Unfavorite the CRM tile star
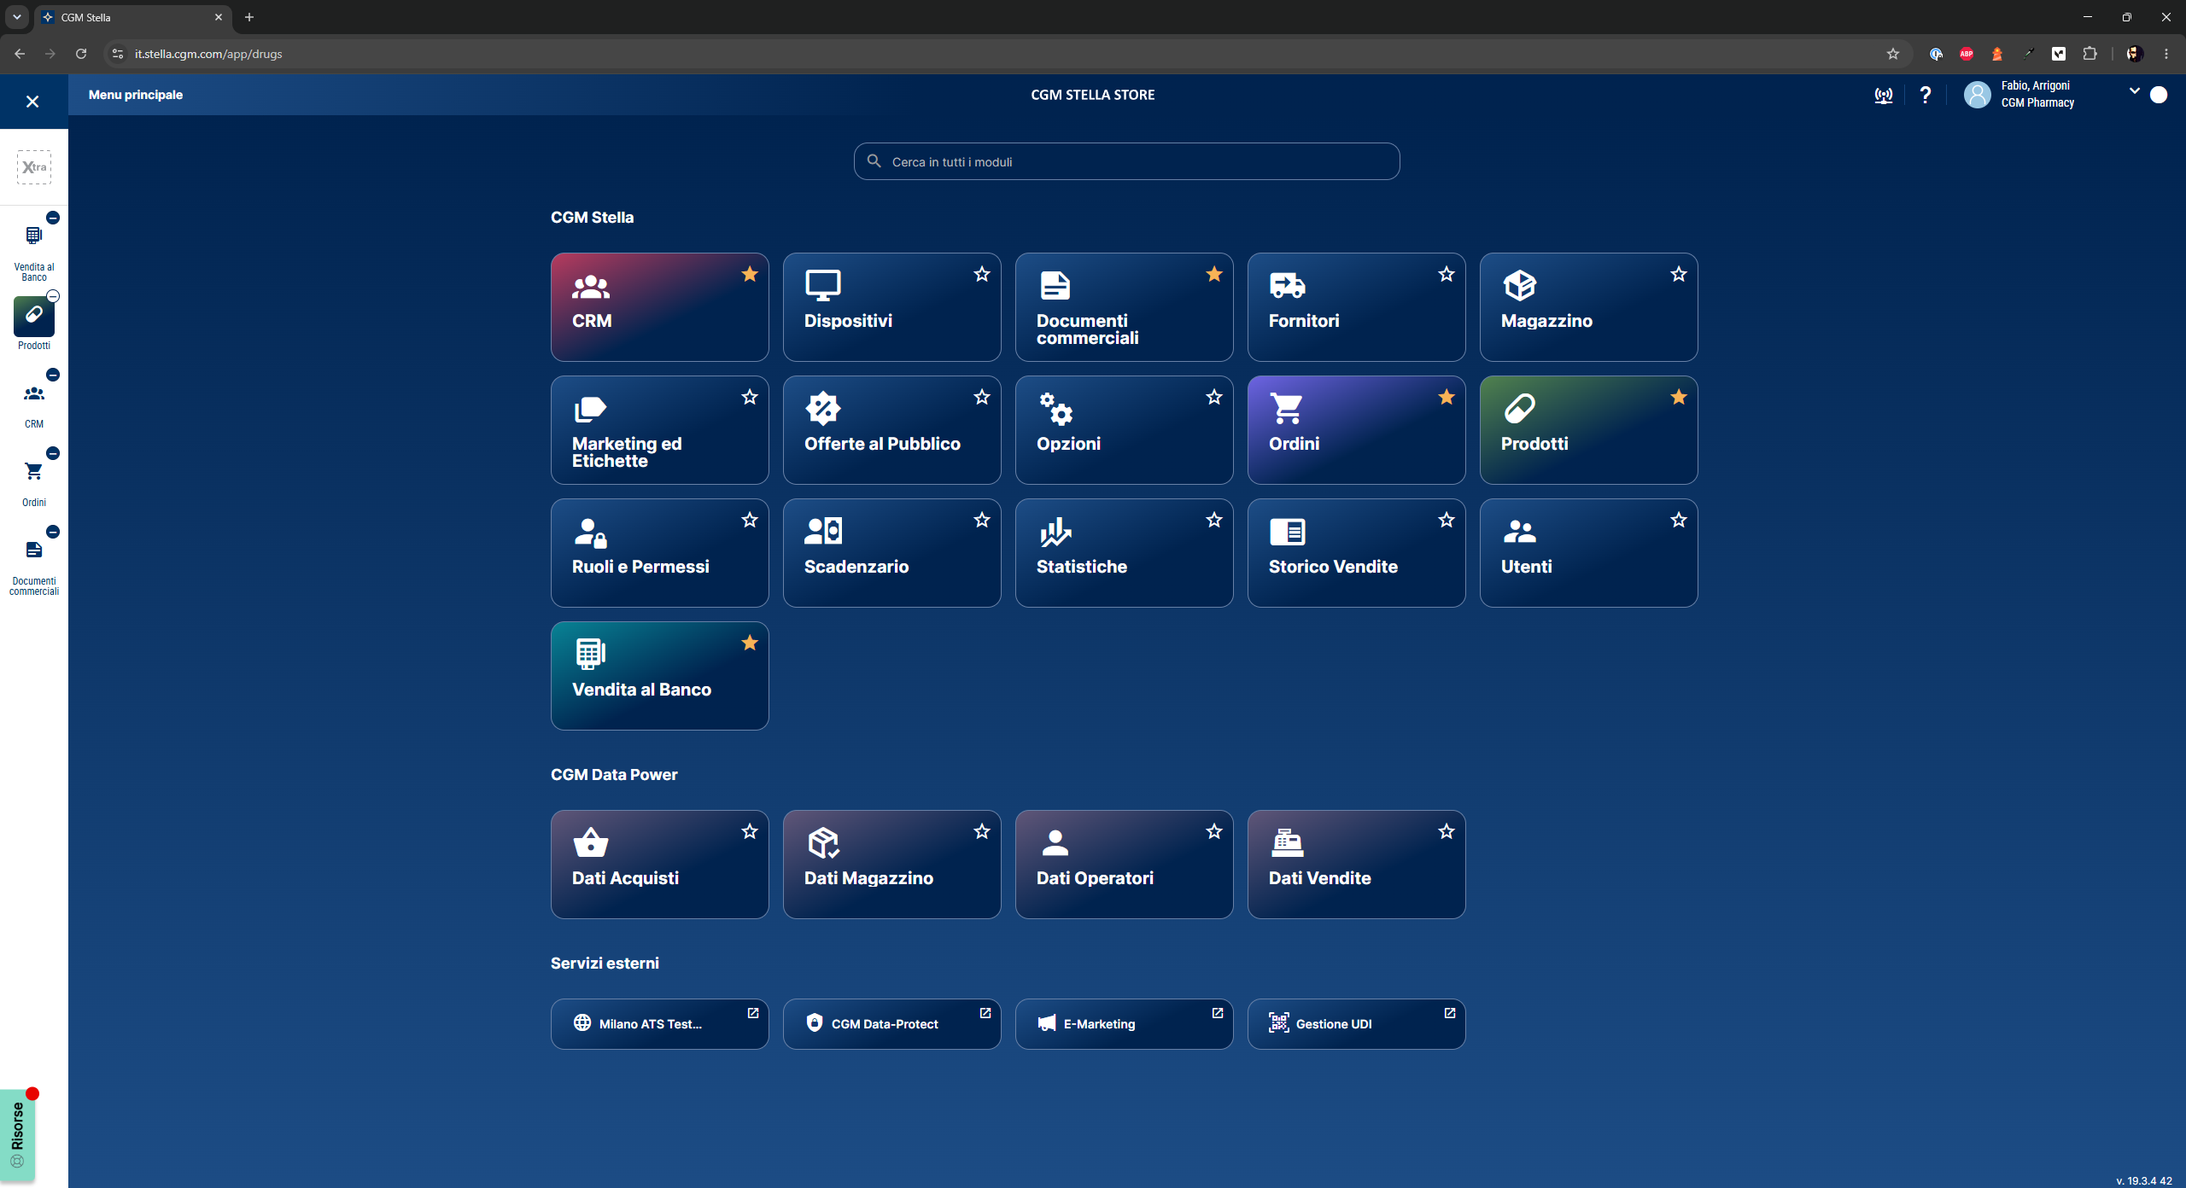 coord(750,274)
